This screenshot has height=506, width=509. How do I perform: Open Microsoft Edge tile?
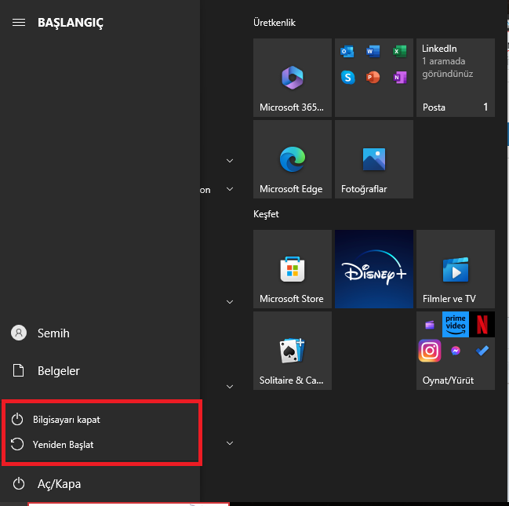click(x=293, y=159)
